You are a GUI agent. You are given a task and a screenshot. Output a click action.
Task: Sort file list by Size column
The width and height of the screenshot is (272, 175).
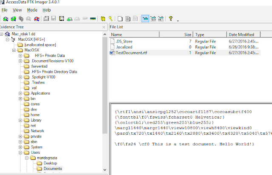[176, 34]
